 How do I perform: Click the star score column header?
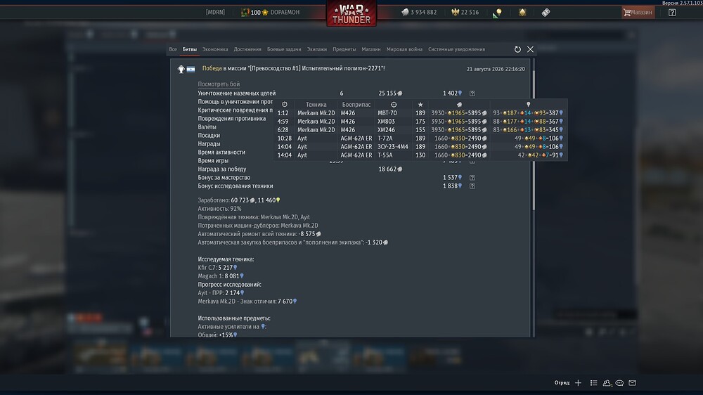click(x=420, y=105)
